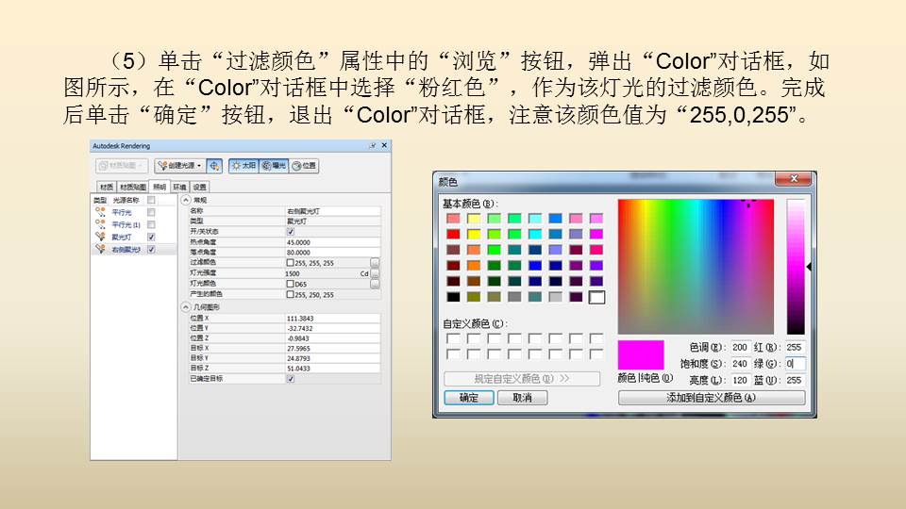Screen dimensions: 906x509
Task: Click the 右侧聚光灯 spotlight type icon
Action: pyautogui.click(x=101, y=249)
